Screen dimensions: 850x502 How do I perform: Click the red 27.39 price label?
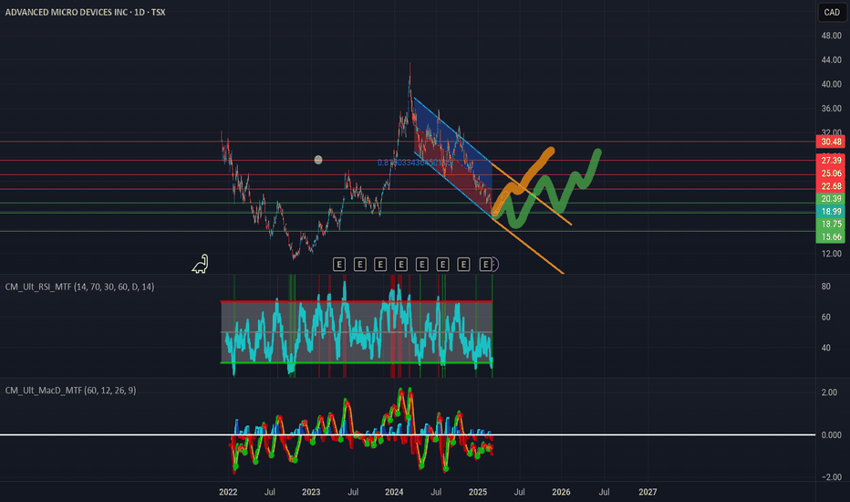click(x=831, y=160)
